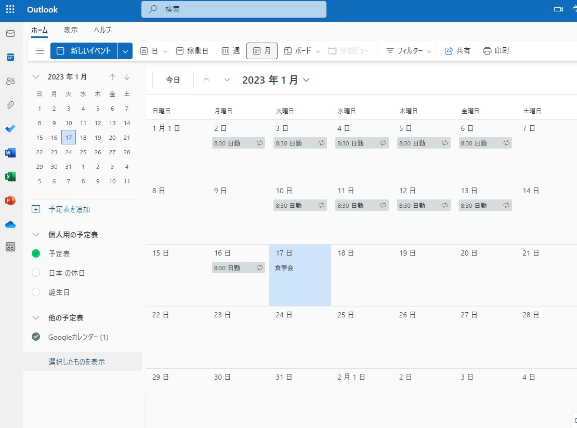Select 17 in the mini calendar
This screenshot has width=577, height=428.
tap(69, 138)
